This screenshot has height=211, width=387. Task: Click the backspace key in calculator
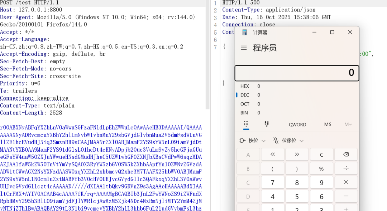tap(346, 154)
